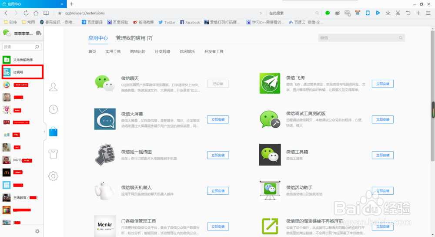Click the 微信聊天 app title
The image size is (435, 237).
(130, 78)
